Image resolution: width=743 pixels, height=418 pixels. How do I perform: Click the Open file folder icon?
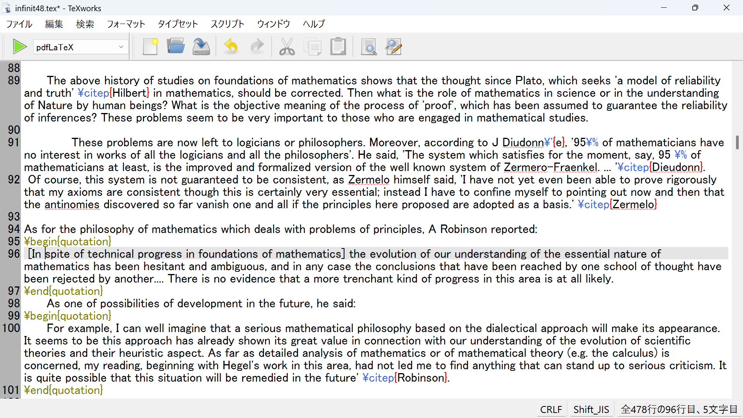click(176, 47)
